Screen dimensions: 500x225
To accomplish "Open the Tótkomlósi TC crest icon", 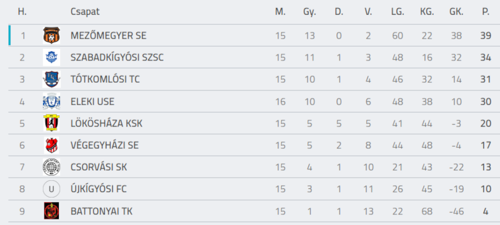I will click(51, 79).
